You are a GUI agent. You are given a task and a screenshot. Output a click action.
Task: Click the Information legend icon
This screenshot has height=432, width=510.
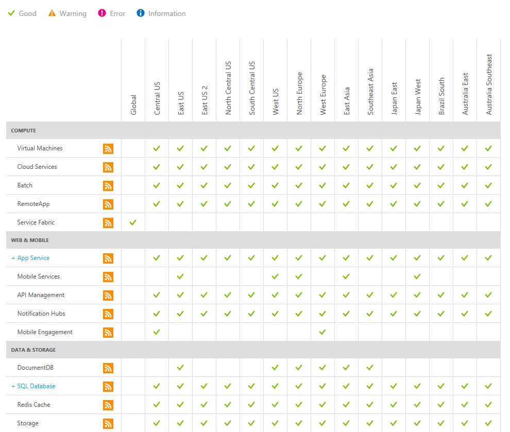141,13
